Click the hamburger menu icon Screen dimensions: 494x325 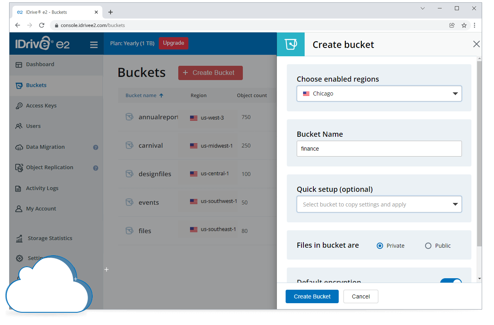(94, 45)
